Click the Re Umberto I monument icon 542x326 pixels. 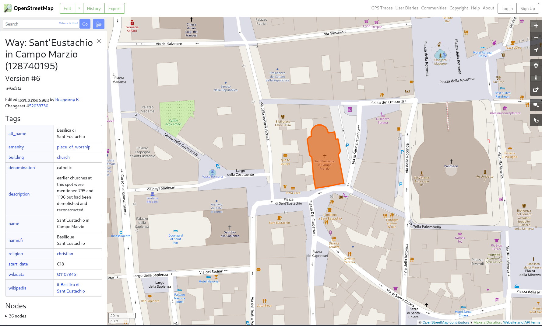pos(485,172)
